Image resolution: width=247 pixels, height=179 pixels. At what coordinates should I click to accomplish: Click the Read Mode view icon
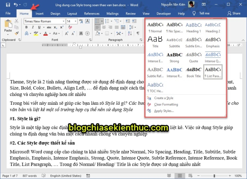(x=169, y=175)
